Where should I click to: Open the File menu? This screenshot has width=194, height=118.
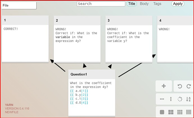click(x=19, y=5)
